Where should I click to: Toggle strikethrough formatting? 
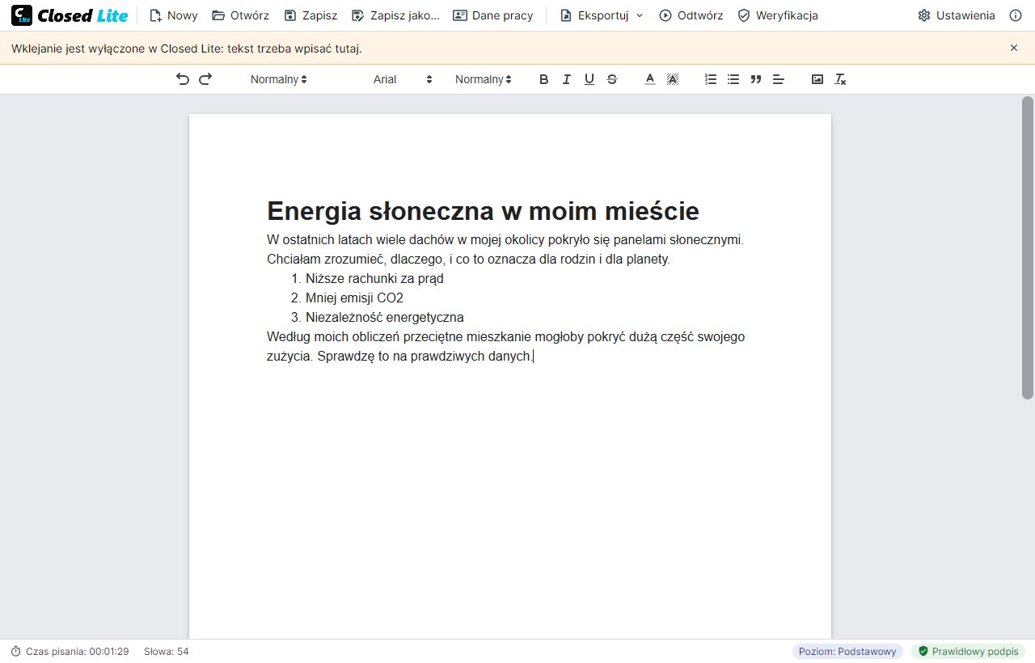pos(611,79)
